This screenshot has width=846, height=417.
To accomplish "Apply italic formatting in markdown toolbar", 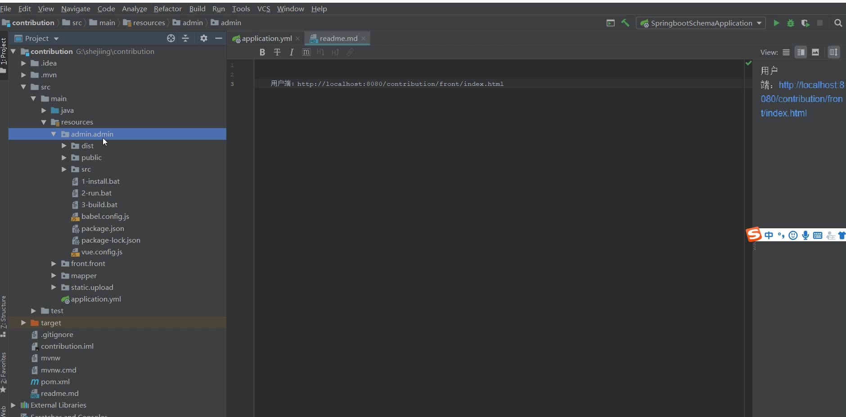I will [292, 52].
